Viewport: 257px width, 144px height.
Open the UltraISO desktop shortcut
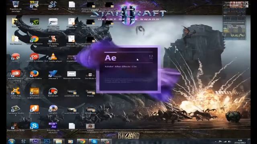[53, 110]
